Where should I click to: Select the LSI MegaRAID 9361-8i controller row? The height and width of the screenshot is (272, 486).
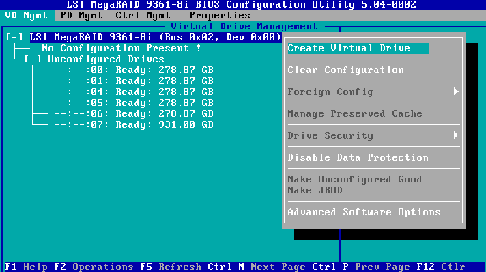156,38
